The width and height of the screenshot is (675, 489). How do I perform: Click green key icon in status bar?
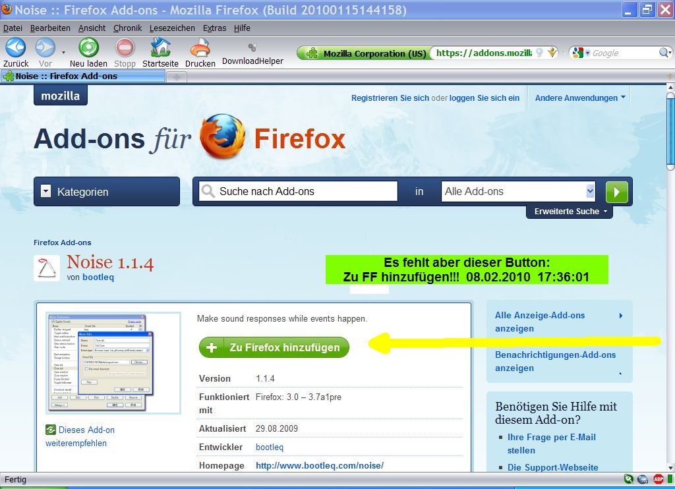coord(628,479)
